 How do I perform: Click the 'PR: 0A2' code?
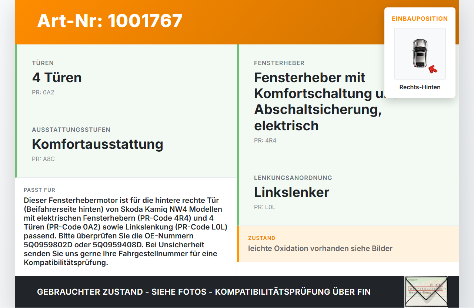(43, 92)
